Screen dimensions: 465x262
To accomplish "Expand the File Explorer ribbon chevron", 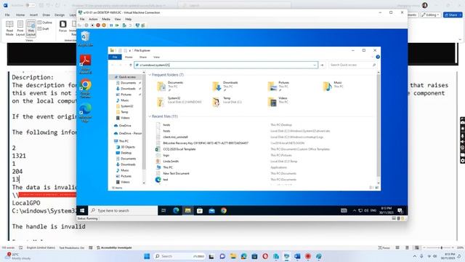I will 373,57.
